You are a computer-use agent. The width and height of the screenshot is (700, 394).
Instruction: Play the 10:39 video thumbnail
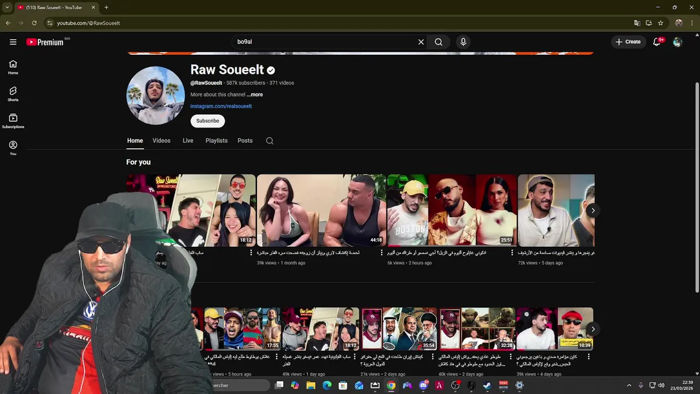[x=555, y=328]
